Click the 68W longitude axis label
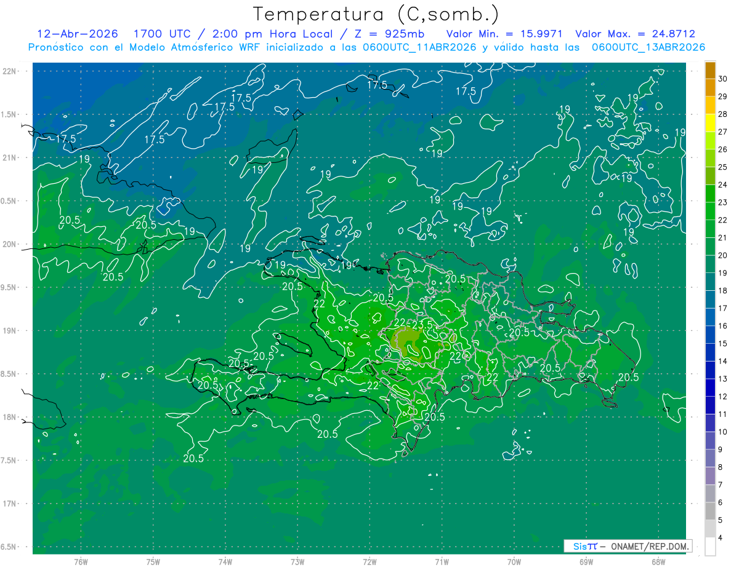 658,561
